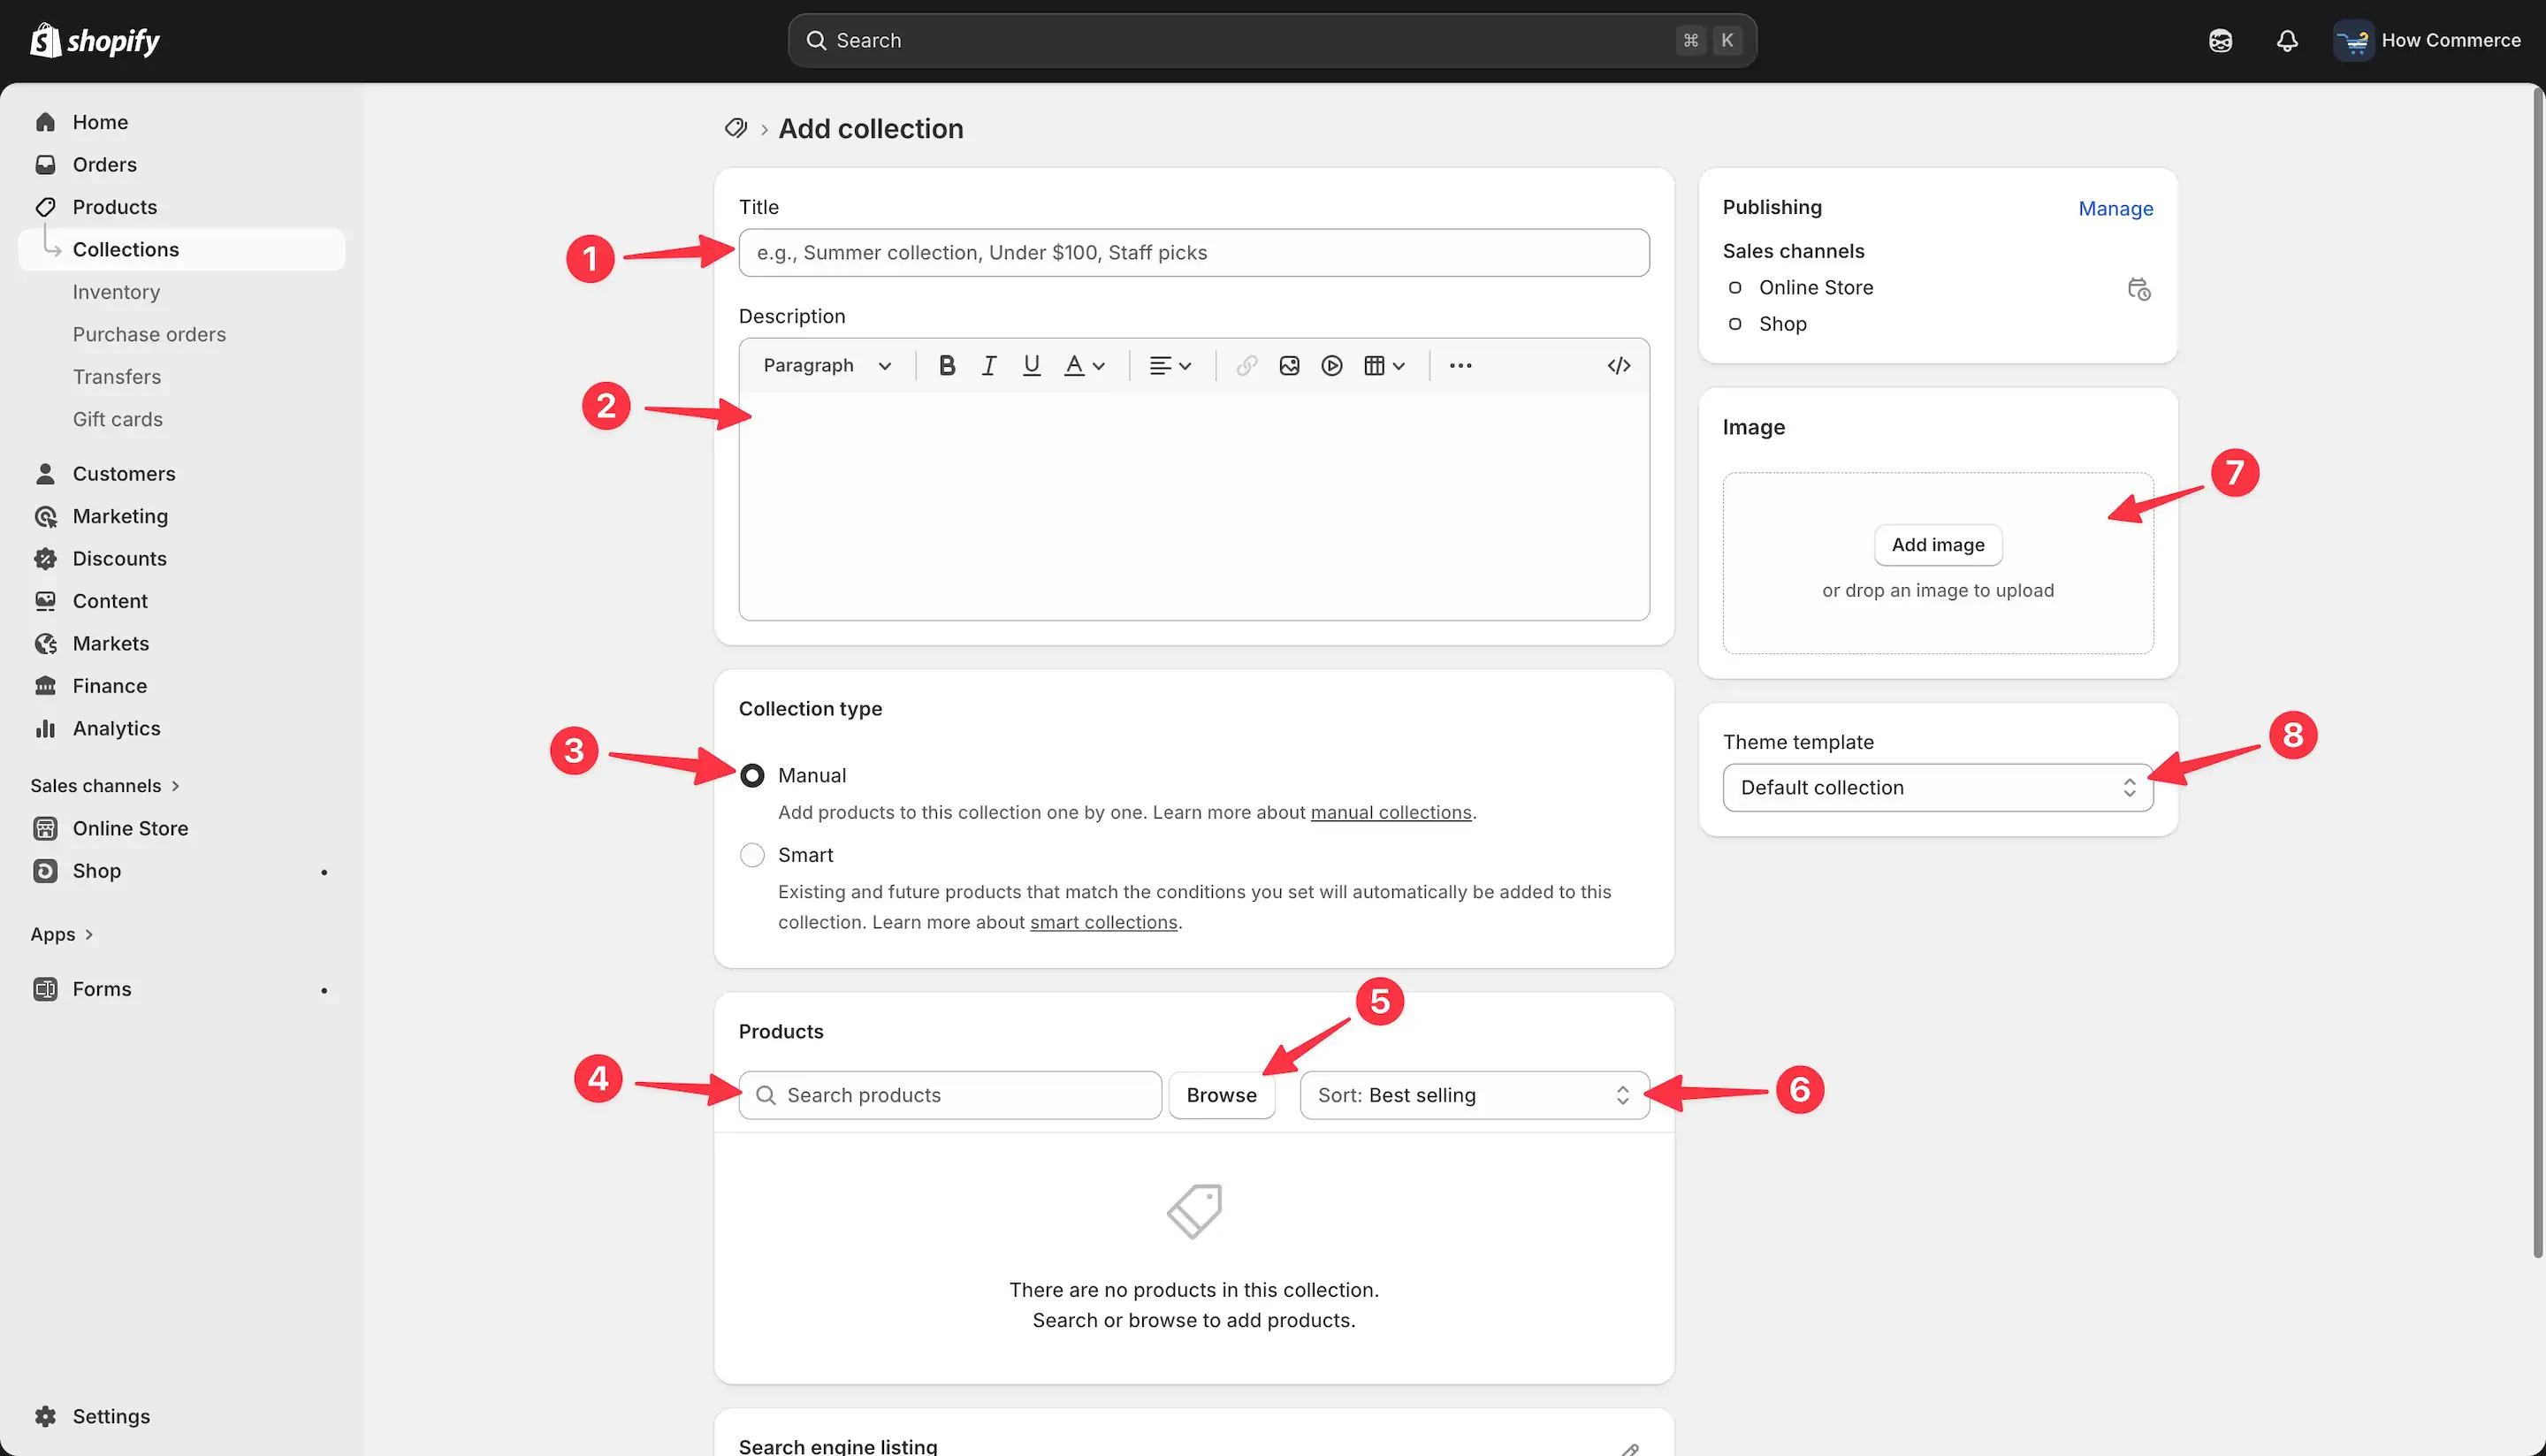Click the Online Store schedule calendar icon
This screenshot has height=1456, width=2546.
[2138, 289]
